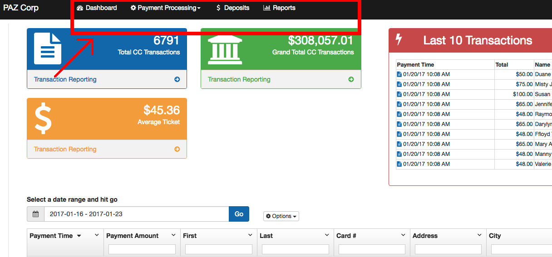
Task: Click the Payment Processing gear icon
Action: point(133,8)
